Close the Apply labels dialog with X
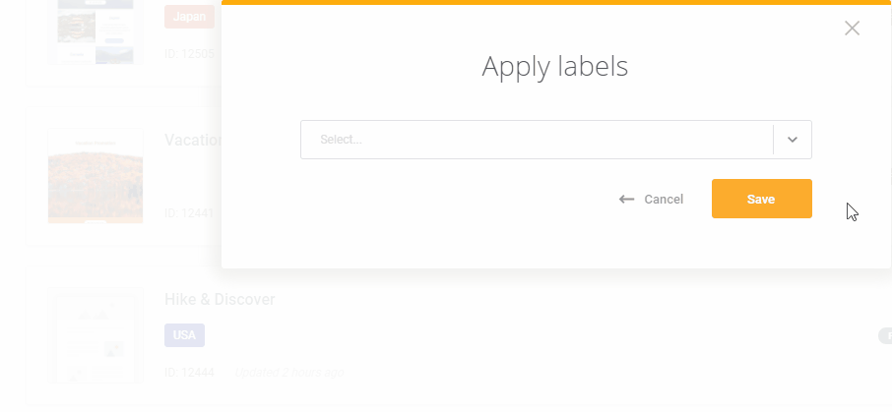Screen dimensions: 892x412 click(x=852, y=28)
